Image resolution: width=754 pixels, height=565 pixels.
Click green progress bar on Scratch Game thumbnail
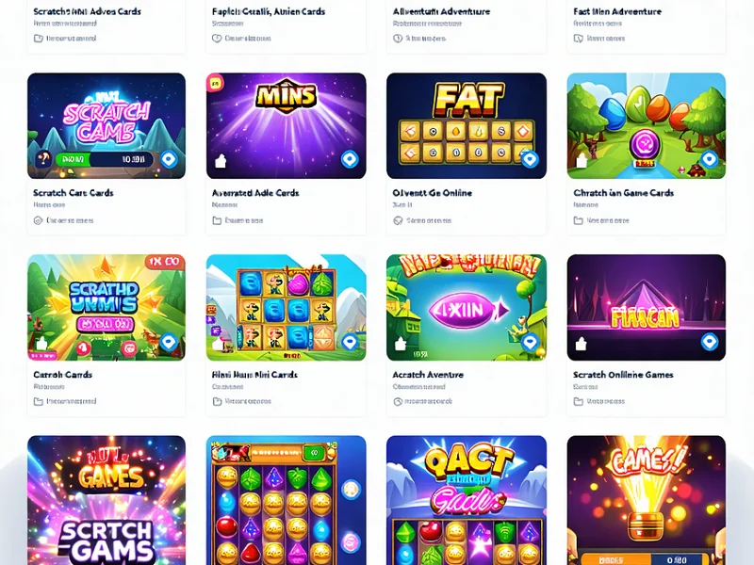(x=73, y=159)
